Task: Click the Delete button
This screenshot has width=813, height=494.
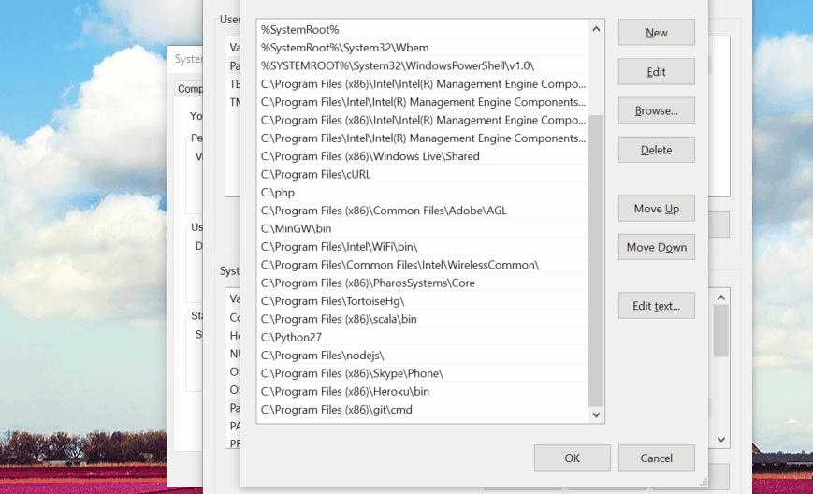Action: click(657, 150)
